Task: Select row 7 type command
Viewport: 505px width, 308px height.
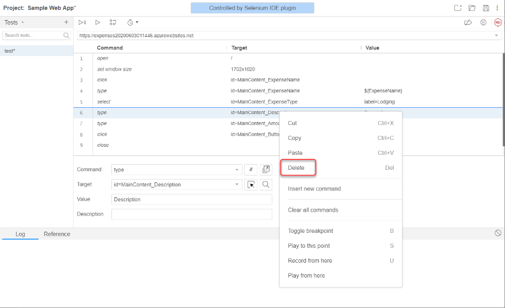Action: click(176, 123)
